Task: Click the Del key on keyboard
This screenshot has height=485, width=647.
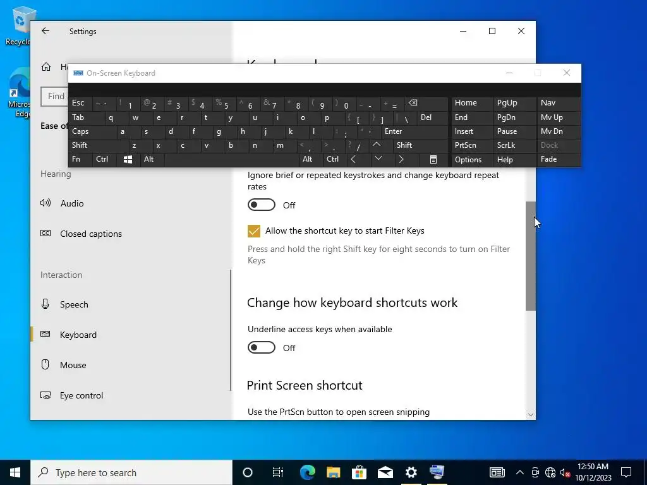Action: (433, 117)
